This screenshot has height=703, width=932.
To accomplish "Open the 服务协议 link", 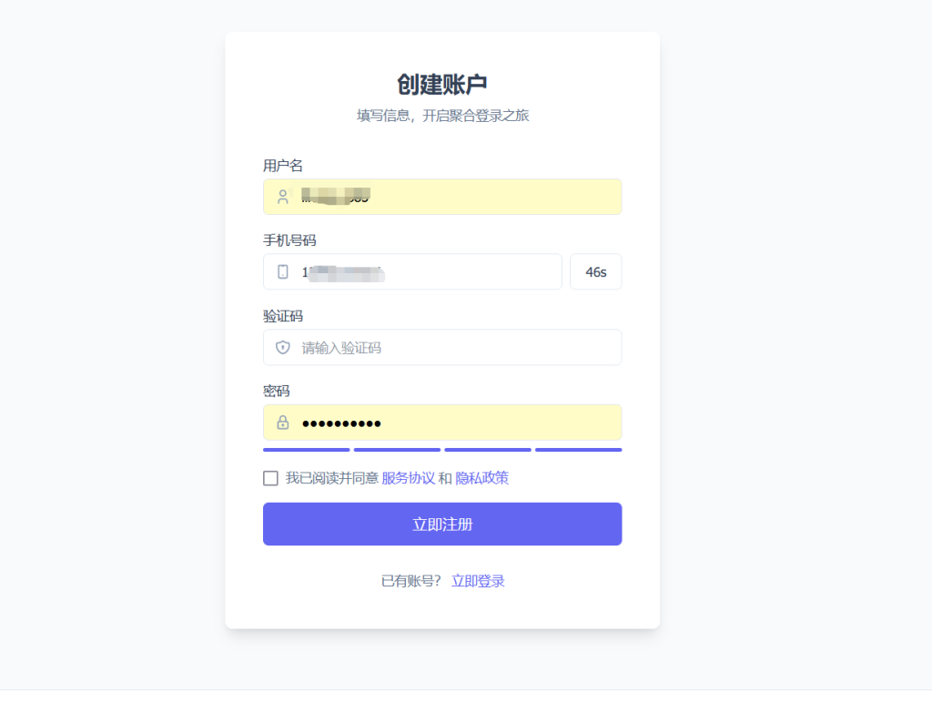I will [x=409, y=478].
